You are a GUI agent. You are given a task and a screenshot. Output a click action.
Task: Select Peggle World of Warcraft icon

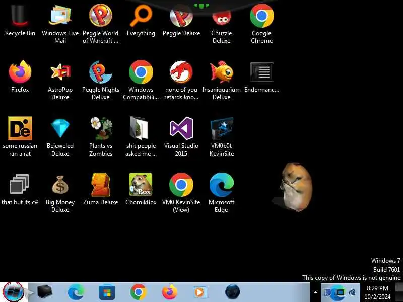click(x=100, y=24)
